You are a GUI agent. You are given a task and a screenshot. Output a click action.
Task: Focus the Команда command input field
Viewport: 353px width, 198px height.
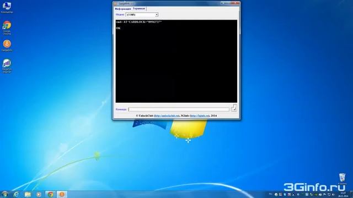179,109
